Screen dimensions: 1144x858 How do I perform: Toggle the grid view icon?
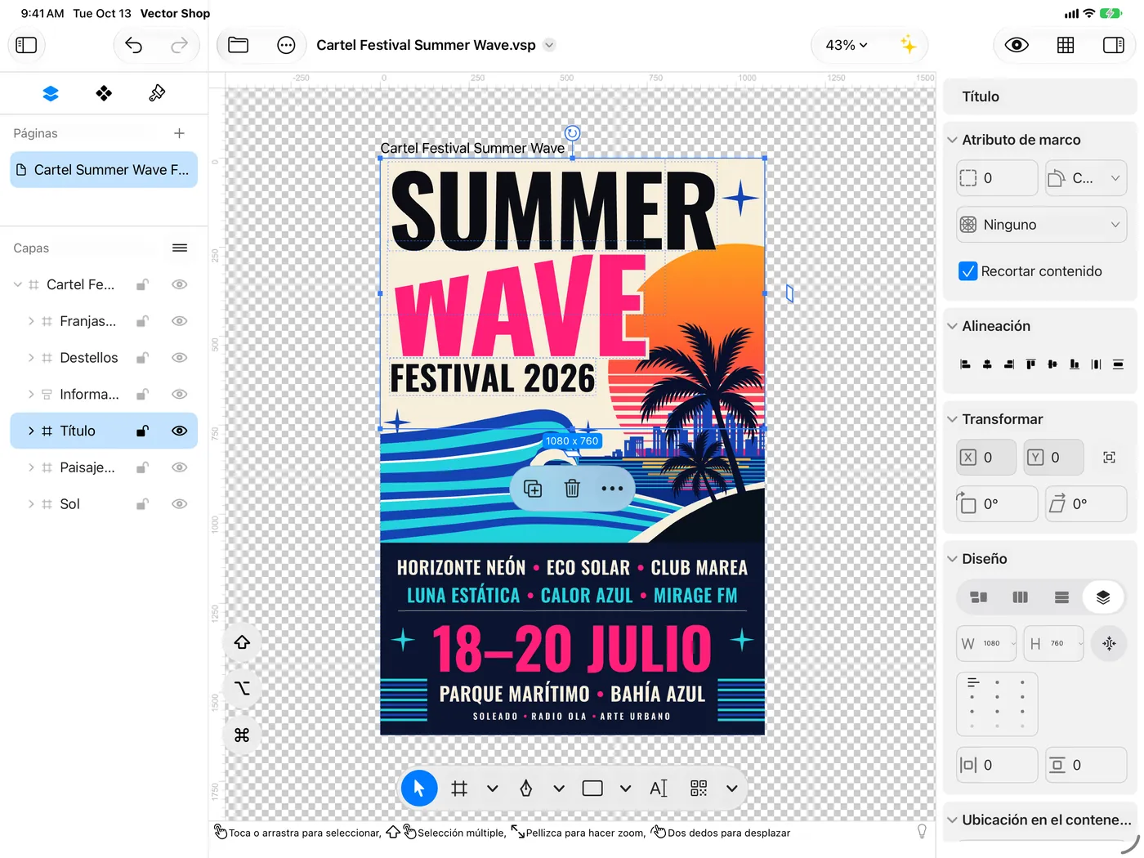click(1066, 45)
